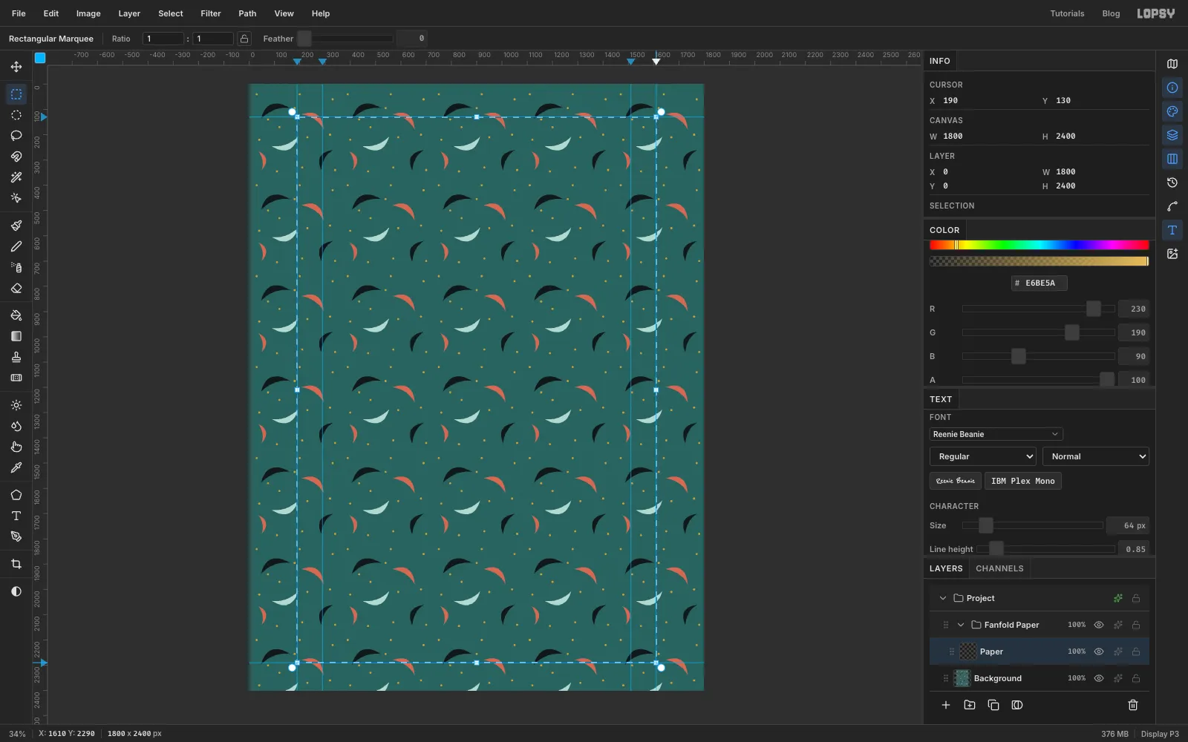Select the Magic Wand tool

click(x=16, y=177)
